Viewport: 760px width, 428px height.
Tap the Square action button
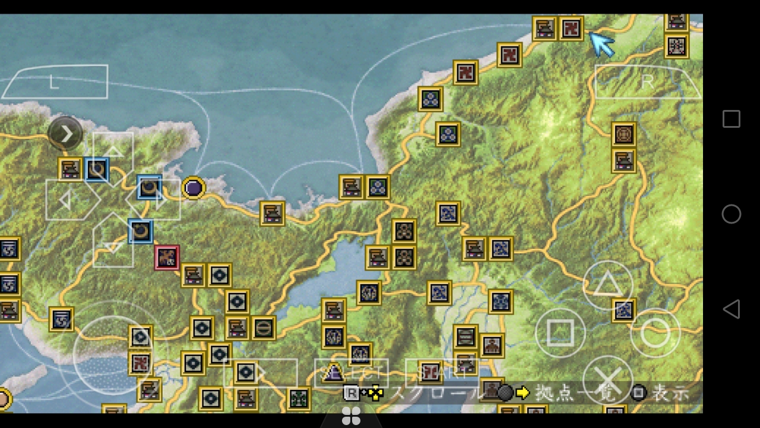tap(559, 332)
